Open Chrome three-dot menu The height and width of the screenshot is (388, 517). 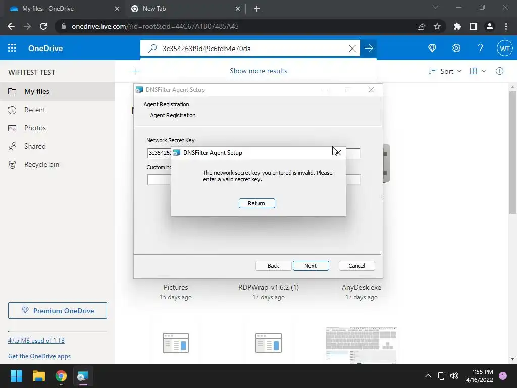506,26
